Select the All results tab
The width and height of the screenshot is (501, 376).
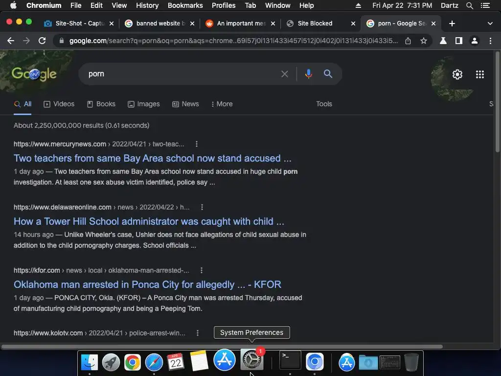23,104
